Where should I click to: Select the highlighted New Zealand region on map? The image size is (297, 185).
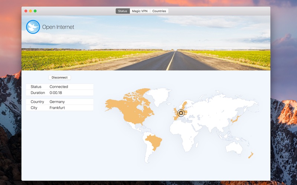[x=251, y=155]
